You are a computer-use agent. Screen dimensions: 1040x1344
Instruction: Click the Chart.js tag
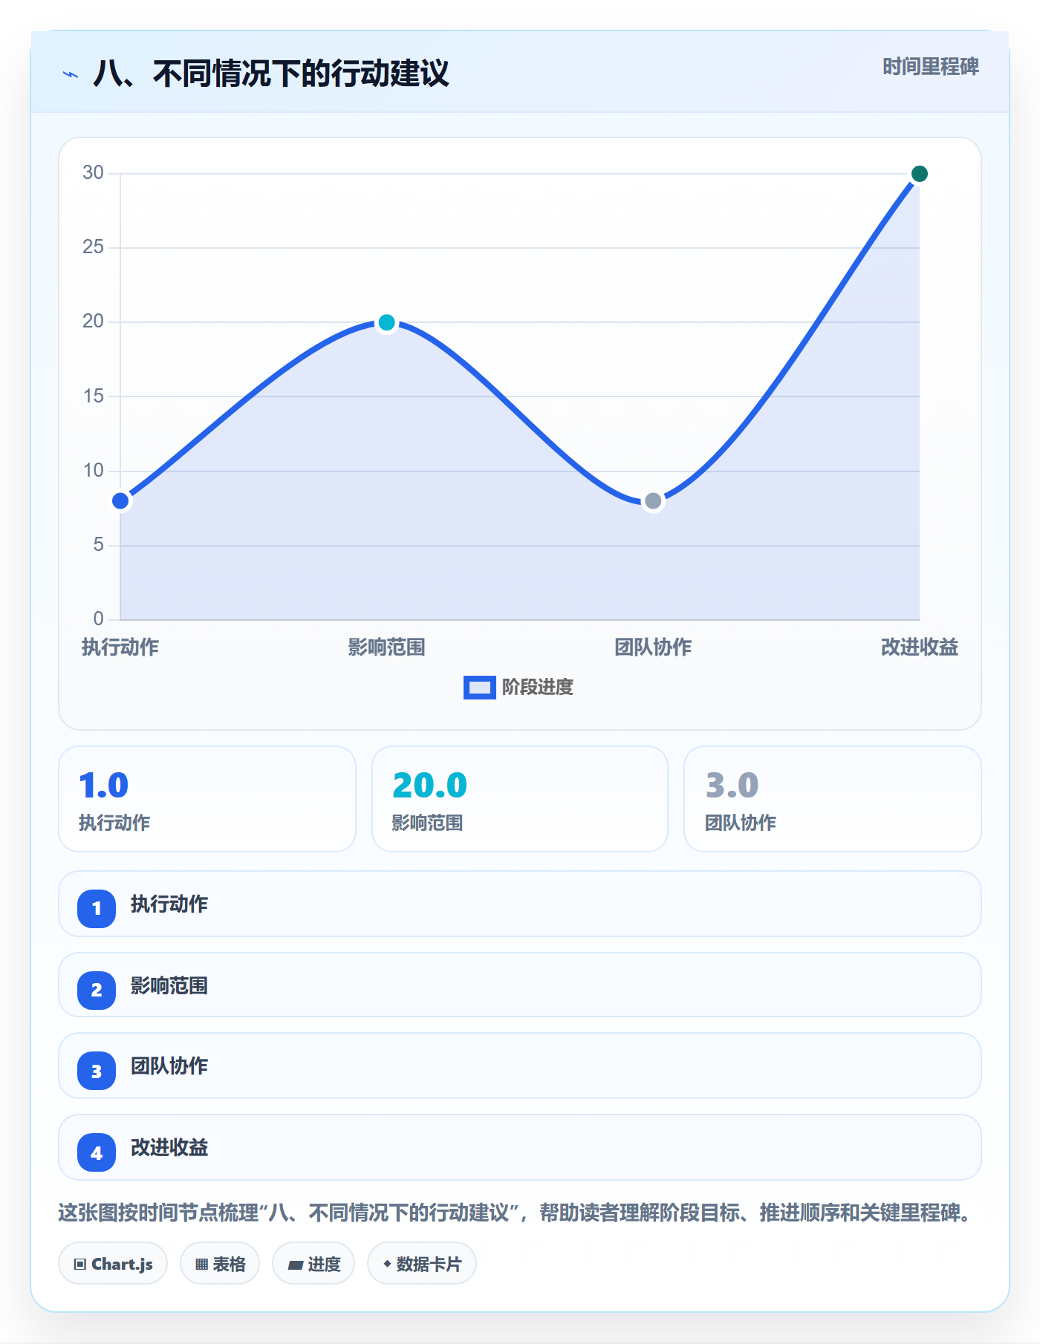coord(113,1264)
